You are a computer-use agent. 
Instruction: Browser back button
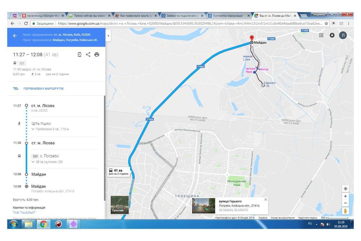pos(12,23)
